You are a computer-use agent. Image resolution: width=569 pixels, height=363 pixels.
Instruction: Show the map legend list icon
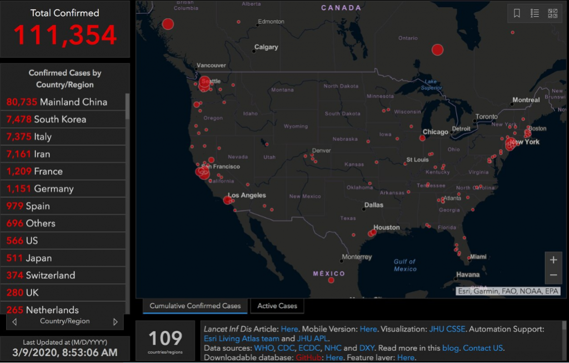pyautogui.click(x=535, y=13)
